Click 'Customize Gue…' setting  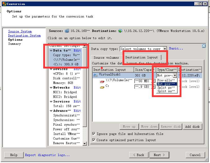click(x=66, y=139)
